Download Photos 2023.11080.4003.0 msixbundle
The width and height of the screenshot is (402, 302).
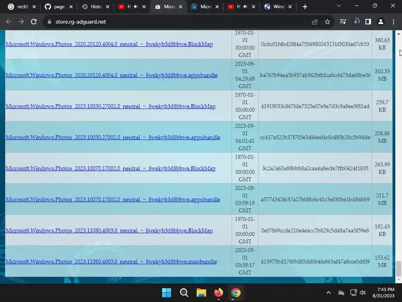coord(111,261)
